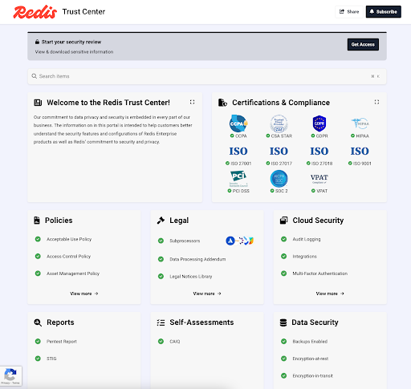Click the Share button
Viewport: 411px width, 389px height.
[349, 12]
